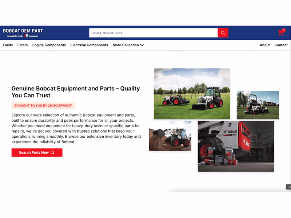The height and width of the screenshot is (218, 291).
Task: Click the cart item count badge
Action: pos(284,30)
